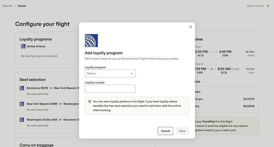The image size is (274, 147).
Task: Click United logo beside Barcelona (BCN) segment
Action: [22, 88]
